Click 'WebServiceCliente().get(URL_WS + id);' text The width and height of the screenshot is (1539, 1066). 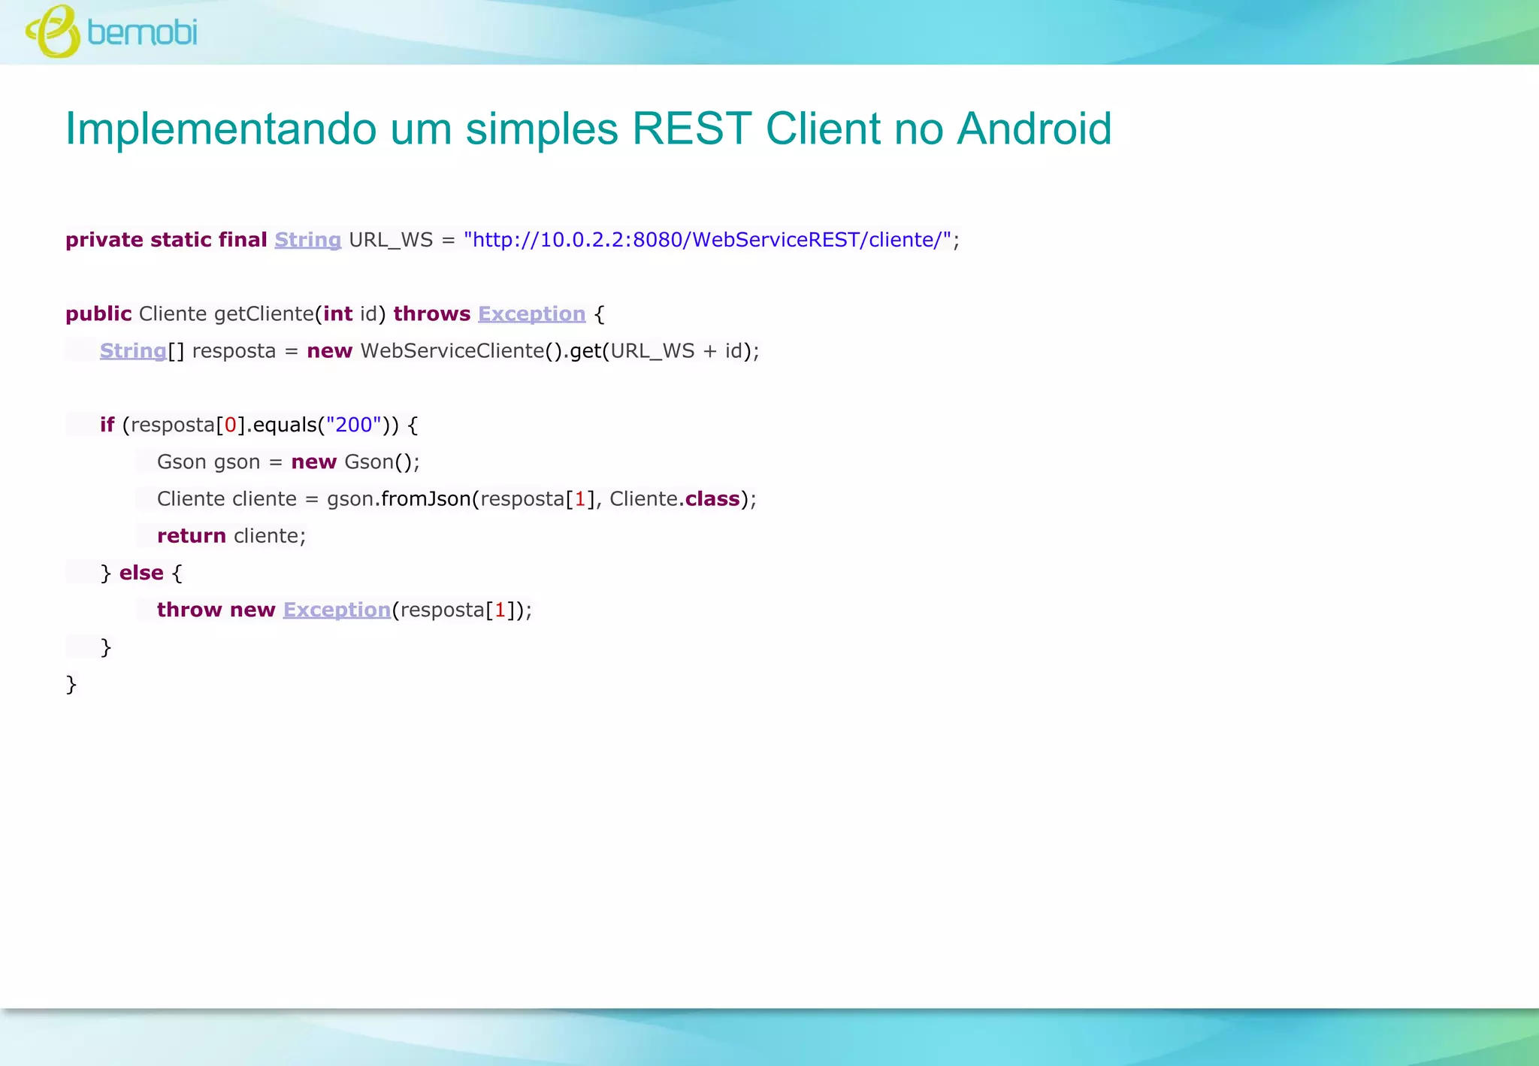[560, 350]
